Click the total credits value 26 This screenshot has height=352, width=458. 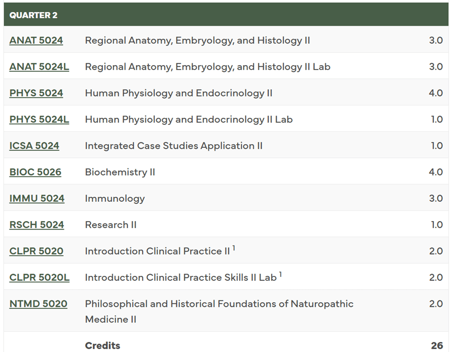tap(437, 345)
